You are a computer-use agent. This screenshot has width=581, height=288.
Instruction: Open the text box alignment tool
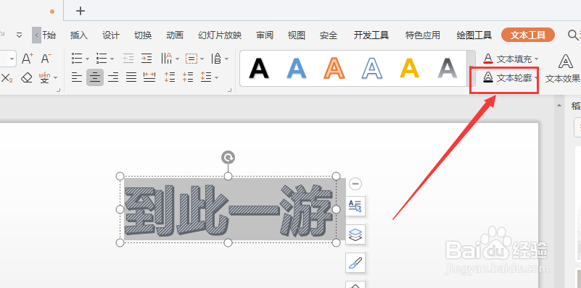tap(191, 59)
